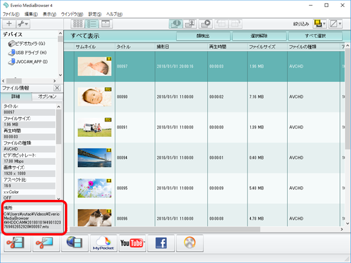Click the すべて選択 button

click(315, 36)
